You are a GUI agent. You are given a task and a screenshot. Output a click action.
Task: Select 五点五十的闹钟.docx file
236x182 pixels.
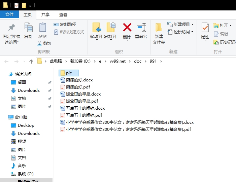click(x=82, y=108)
